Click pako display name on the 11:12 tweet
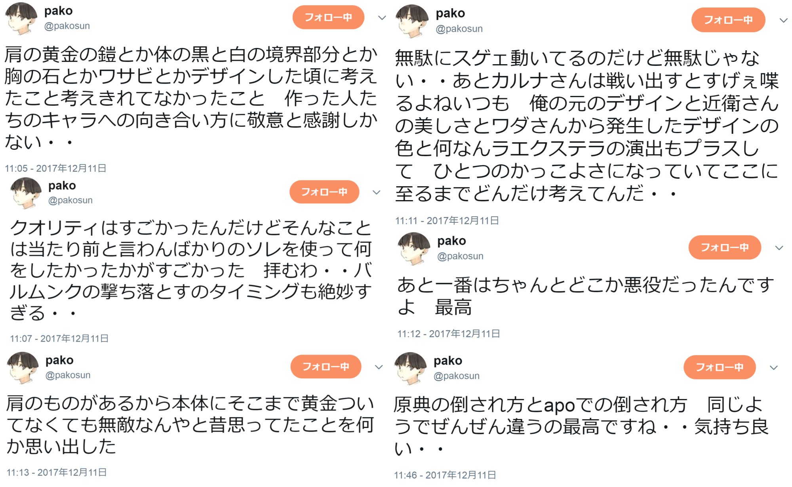This screenshot has width=792, height=487. pos(451,241)
